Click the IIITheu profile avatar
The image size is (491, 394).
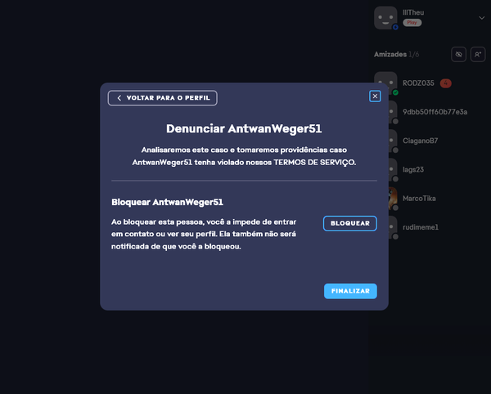point(385,17)
